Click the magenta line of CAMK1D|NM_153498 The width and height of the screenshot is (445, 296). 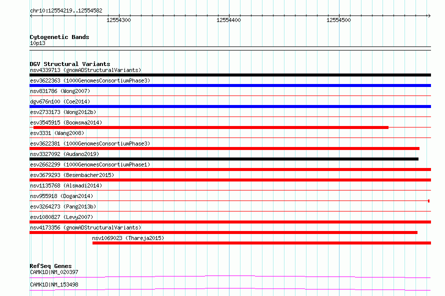tap(230, 289)
